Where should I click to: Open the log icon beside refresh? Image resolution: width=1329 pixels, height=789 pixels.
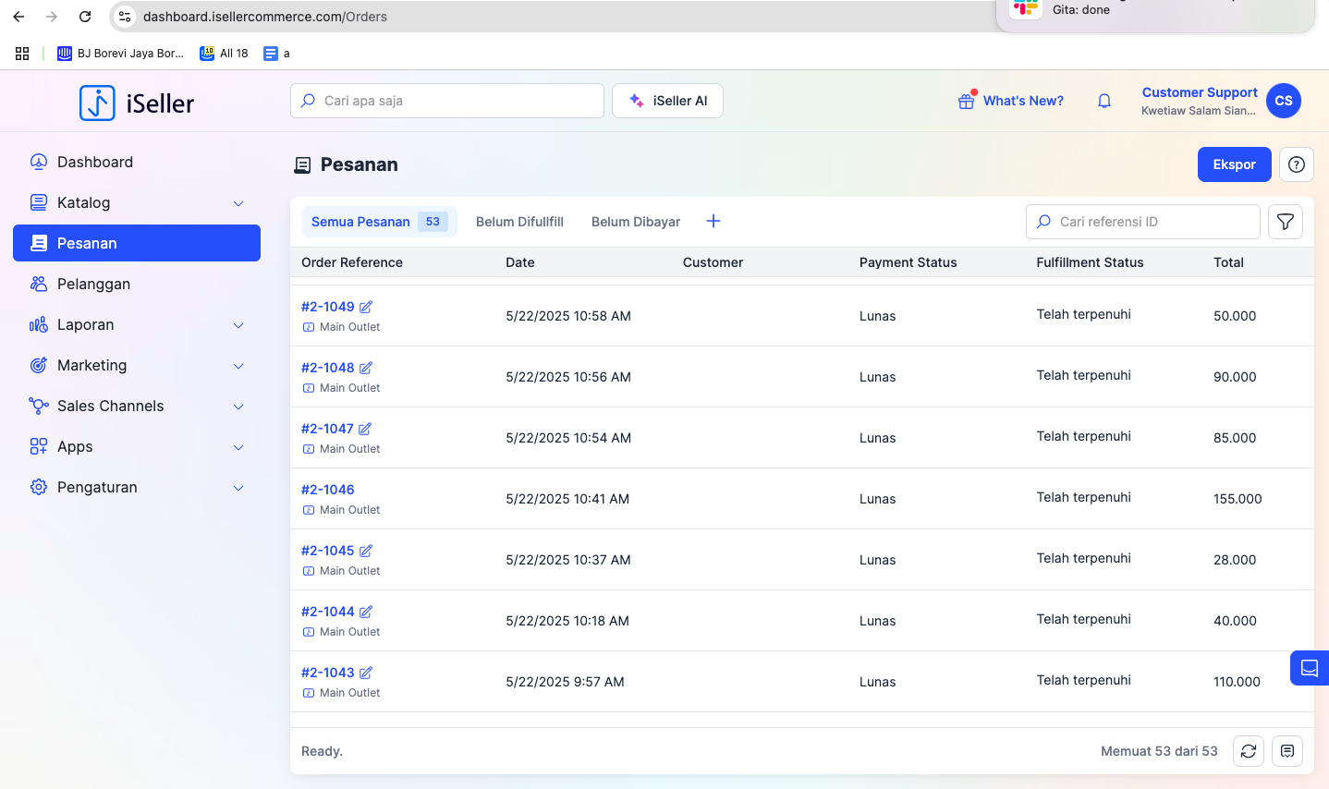click(1286, 751)
